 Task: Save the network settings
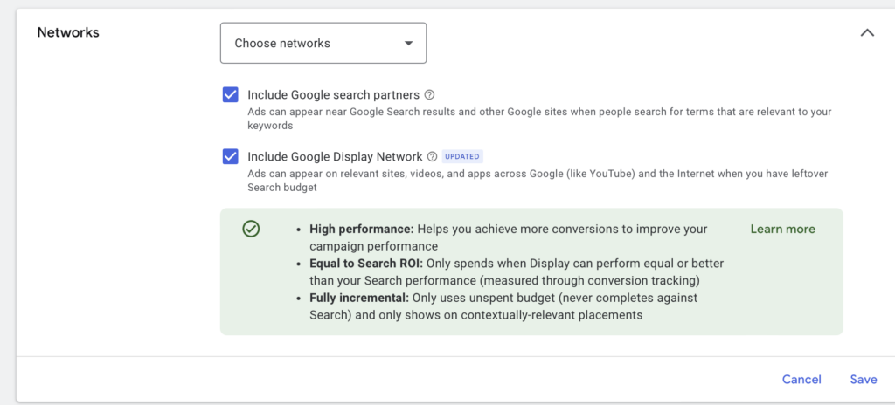coord(863,380)
